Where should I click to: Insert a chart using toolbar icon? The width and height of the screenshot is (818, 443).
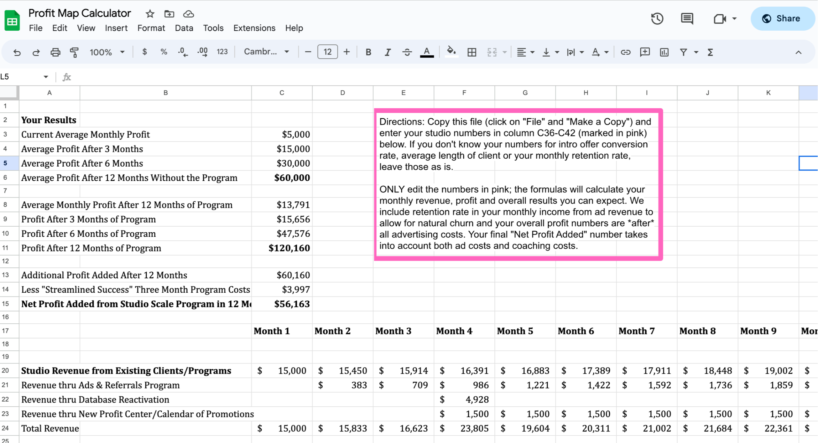click(664, 52)
